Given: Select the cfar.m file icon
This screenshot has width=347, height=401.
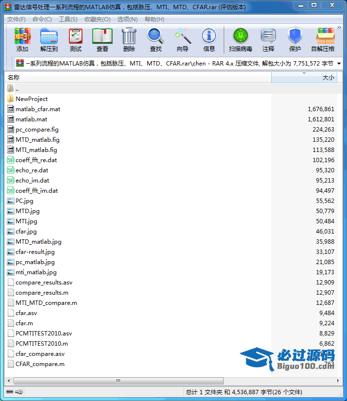Looking at the screenshot, I should [11, 323].
